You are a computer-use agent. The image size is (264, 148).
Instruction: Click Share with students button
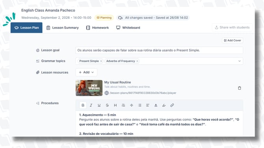[232, 28]
